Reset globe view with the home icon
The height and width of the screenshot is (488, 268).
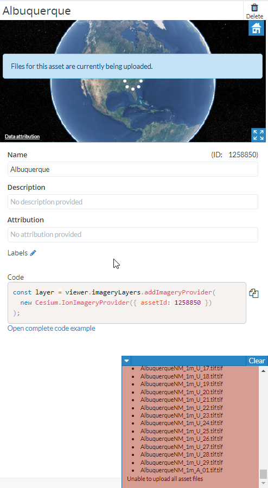[x=257, y=29]
